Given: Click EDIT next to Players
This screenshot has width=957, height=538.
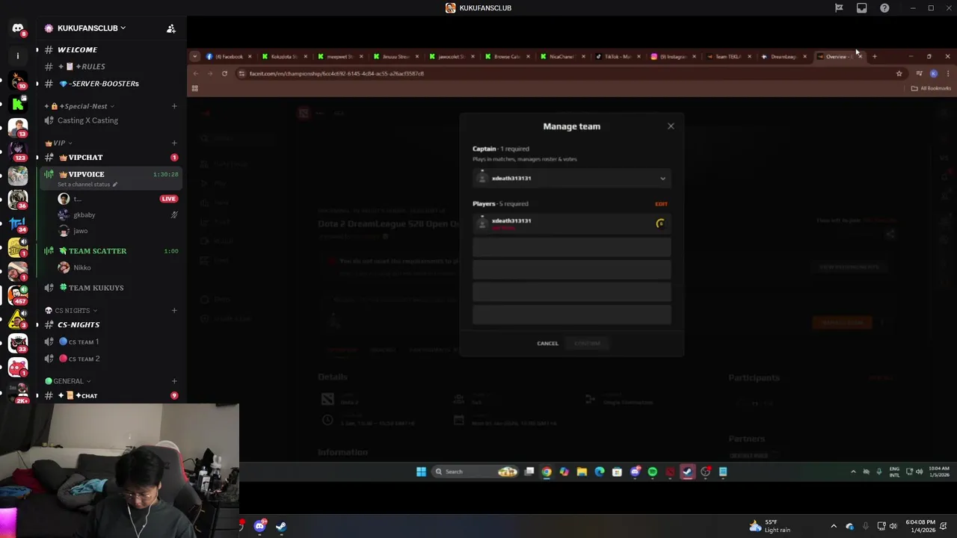Looking at the screenshot, I should pos(662,204).
